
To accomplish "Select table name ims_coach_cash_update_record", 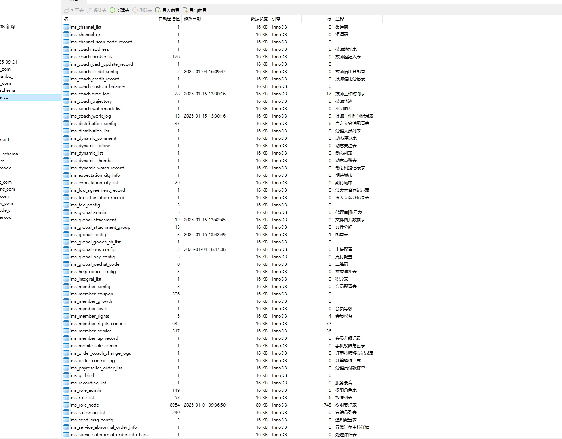I will 101,64.
